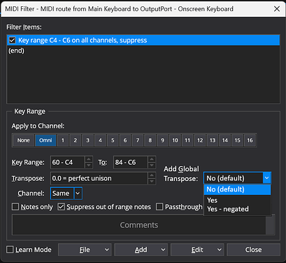Tick the Passthrough checkbox
The height and width of the screenshot is (263, 286).
pyautogui.click(x=159, y=207)
